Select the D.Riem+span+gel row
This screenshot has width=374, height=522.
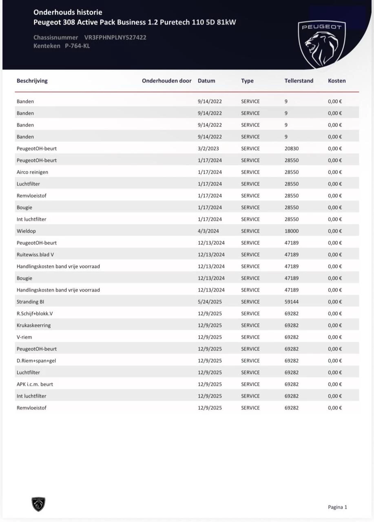coord(188,361)
